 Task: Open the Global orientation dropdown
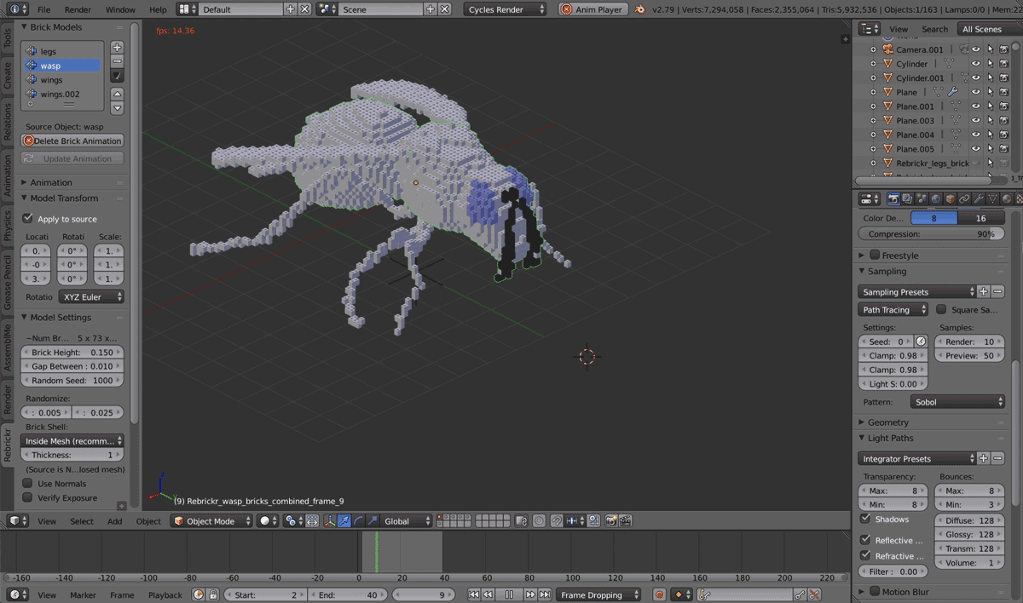[407, 521]
